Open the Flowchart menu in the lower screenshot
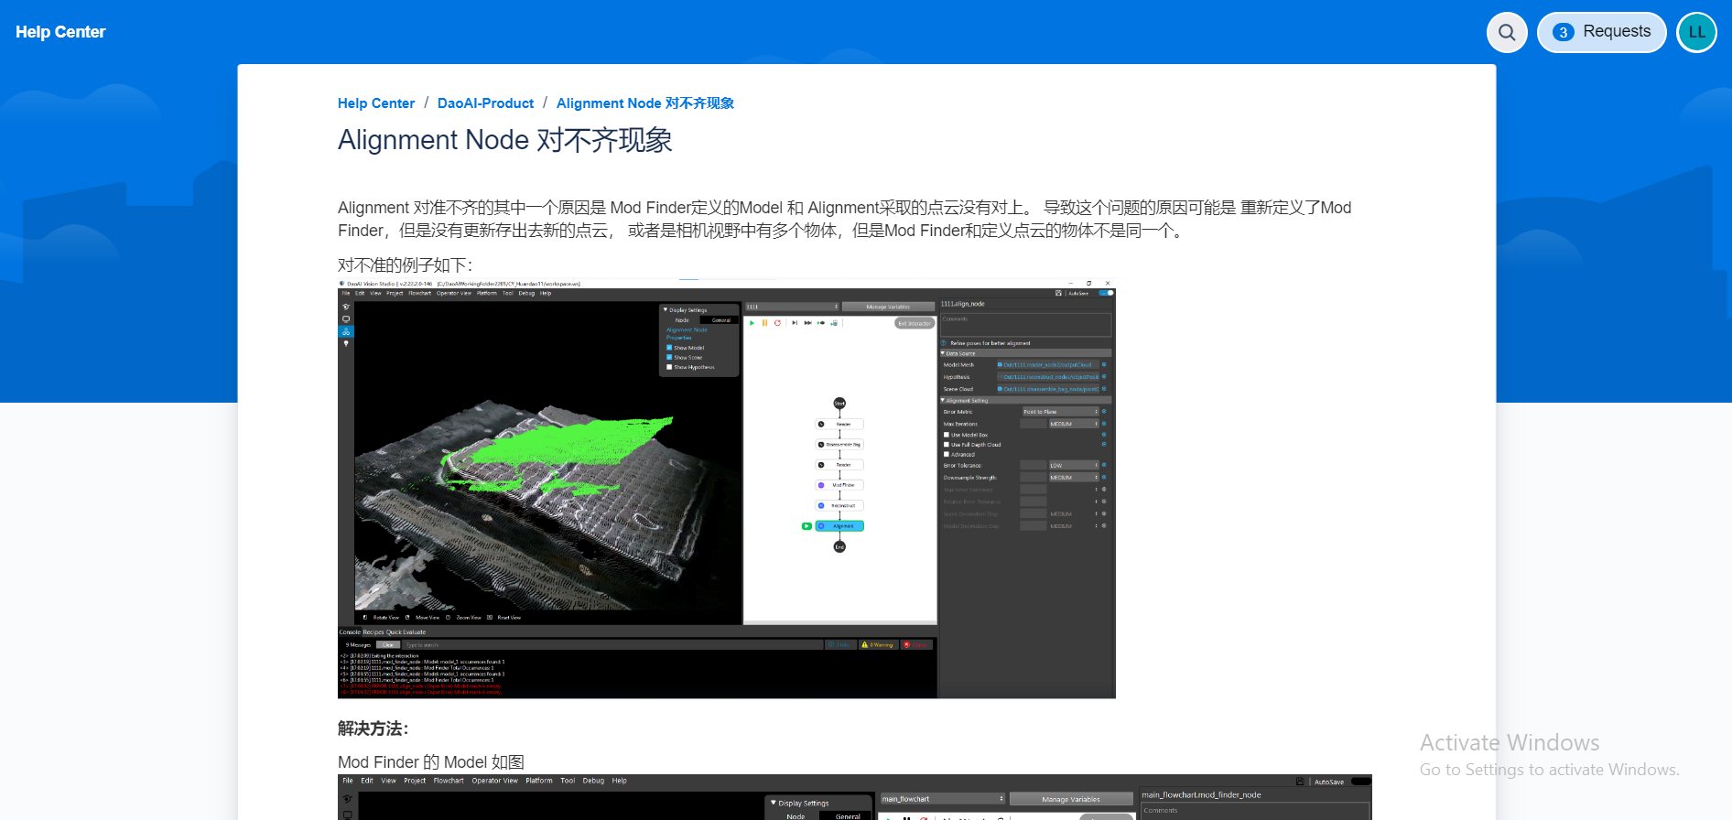Screen dimensions: 1732x820 tap(449, 781)
